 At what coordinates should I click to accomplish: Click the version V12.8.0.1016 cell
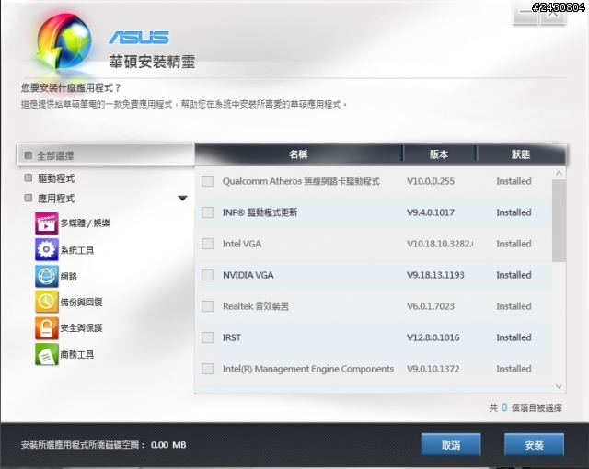(433, 337)
